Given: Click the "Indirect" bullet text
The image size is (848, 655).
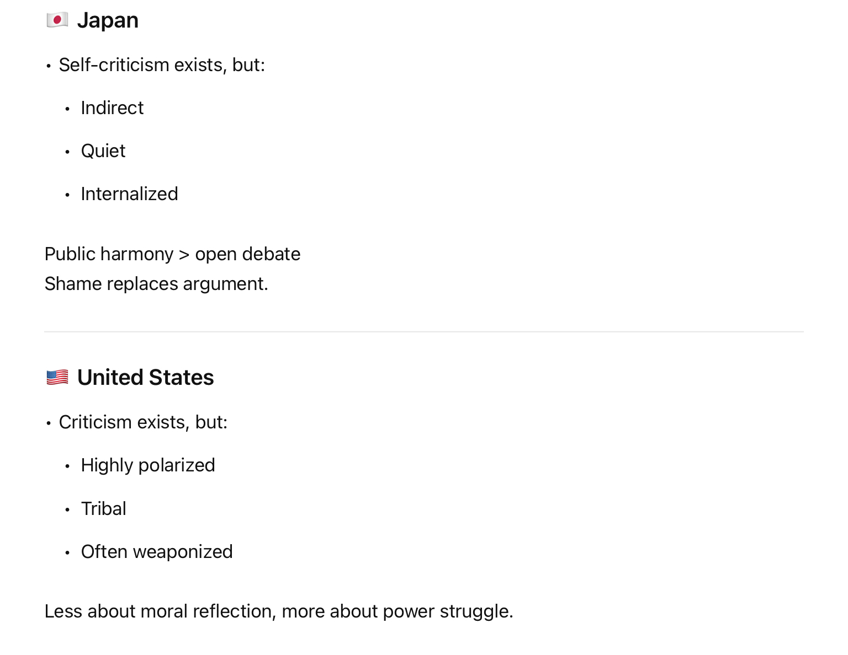Looking at the screenshot, I should [x=112, y=108].
